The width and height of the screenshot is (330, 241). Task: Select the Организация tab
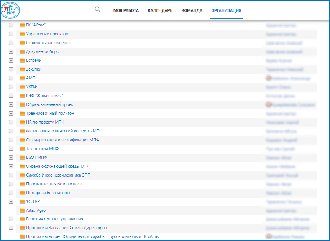[x=226, y=10]
